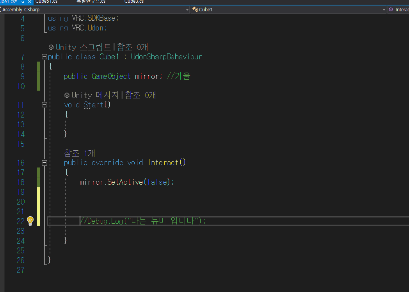Click '참조 0개' lens above class Cube1
Viewport: 409px width, 292px height.
click(133, 47)
